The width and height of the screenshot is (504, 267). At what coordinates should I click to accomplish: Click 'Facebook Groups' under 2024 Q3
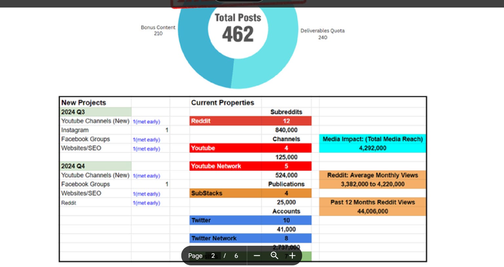[86, 139]
